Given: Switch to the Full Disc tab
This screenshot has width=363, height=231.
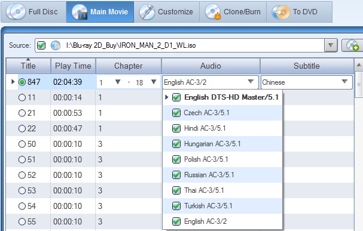Looking at the screenshot, I should 33,12.
